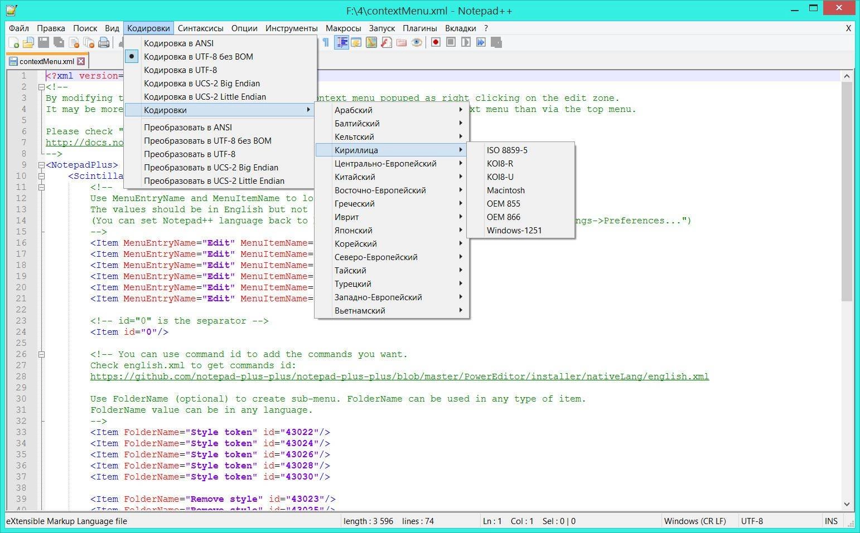Image resolution: width=860 pixels, height=533 pixels.
Task: Choose OEM 866 encoding
Action: tap(520, 217)
